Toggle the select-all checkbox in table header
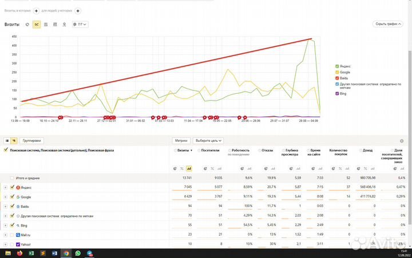Screen dimensions: 412x258 pos(6,150)
